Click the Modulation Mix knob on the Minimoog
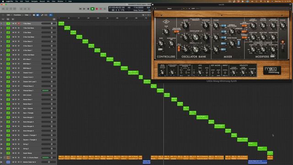The height and width of the screenshot is (165, 293). pyautogui.click(x=171, y=44)
